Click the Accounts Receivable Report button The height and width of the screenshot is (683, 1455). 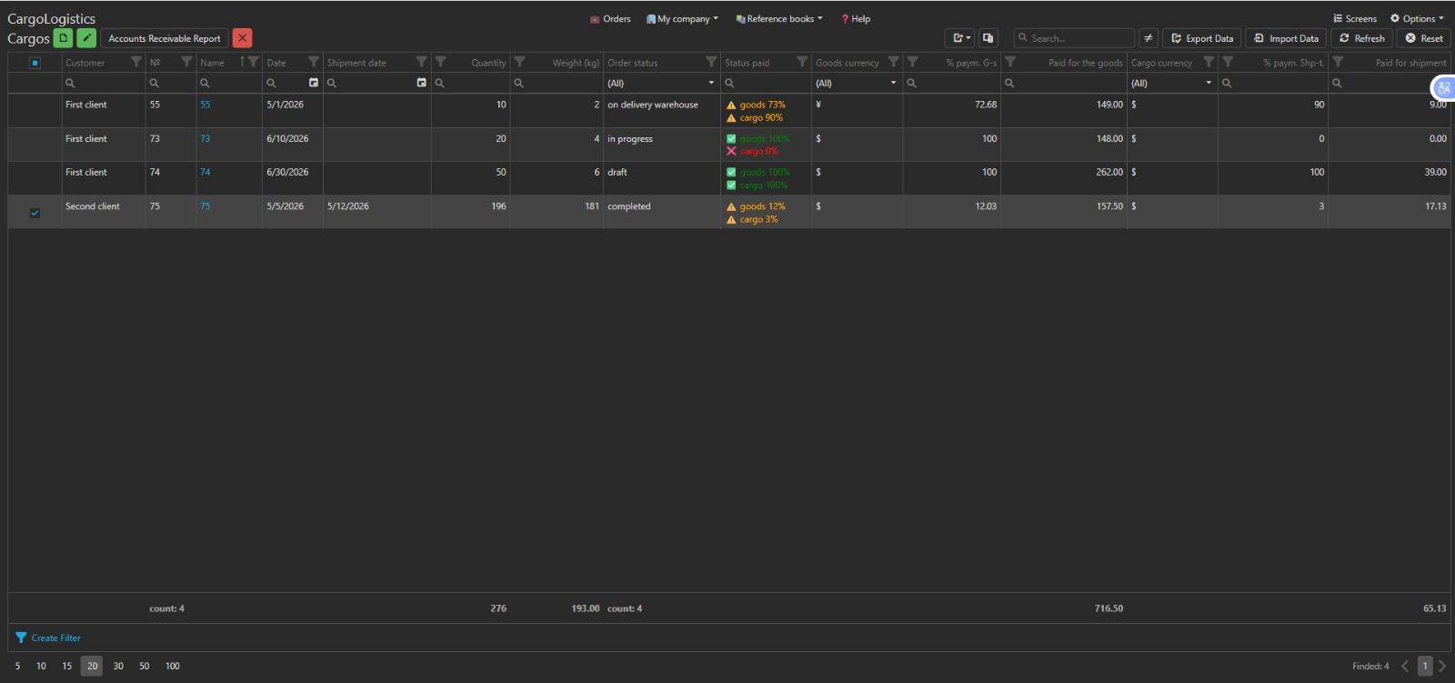coord(165,38)
